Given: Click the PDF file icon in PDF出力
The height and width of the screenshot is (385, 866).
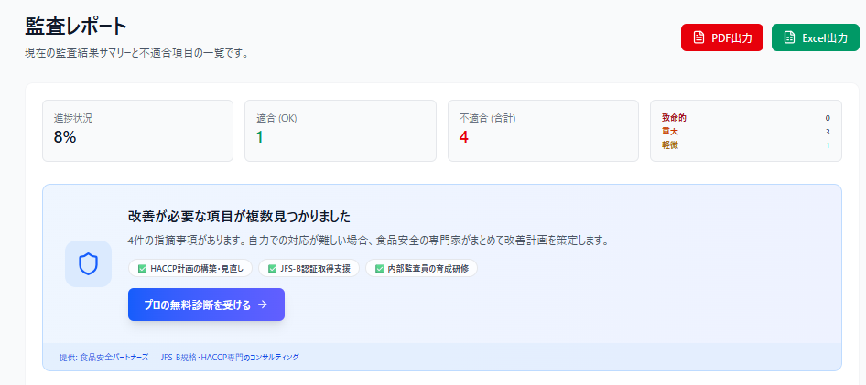Looking at the screenshot, I should coord(698,37).
